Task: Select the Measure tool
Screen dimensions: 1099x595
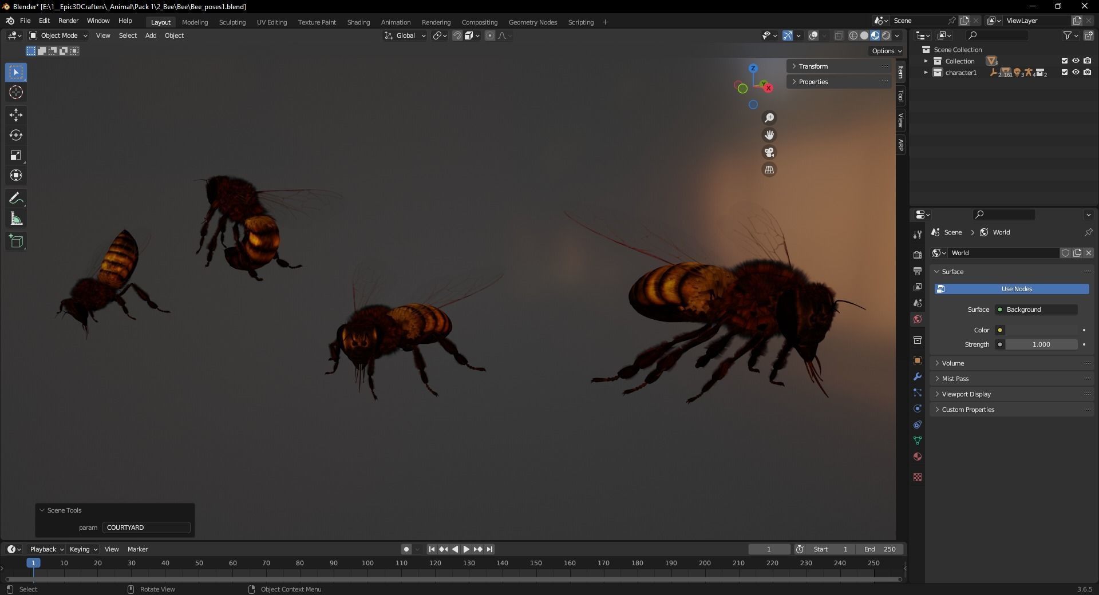Action: pyautogui.click(x=16, y=219)
